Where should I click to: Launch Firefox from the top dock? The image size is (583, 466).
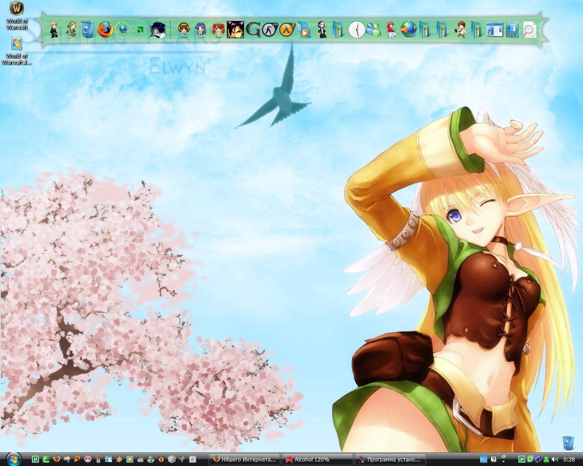pos(105,30)
